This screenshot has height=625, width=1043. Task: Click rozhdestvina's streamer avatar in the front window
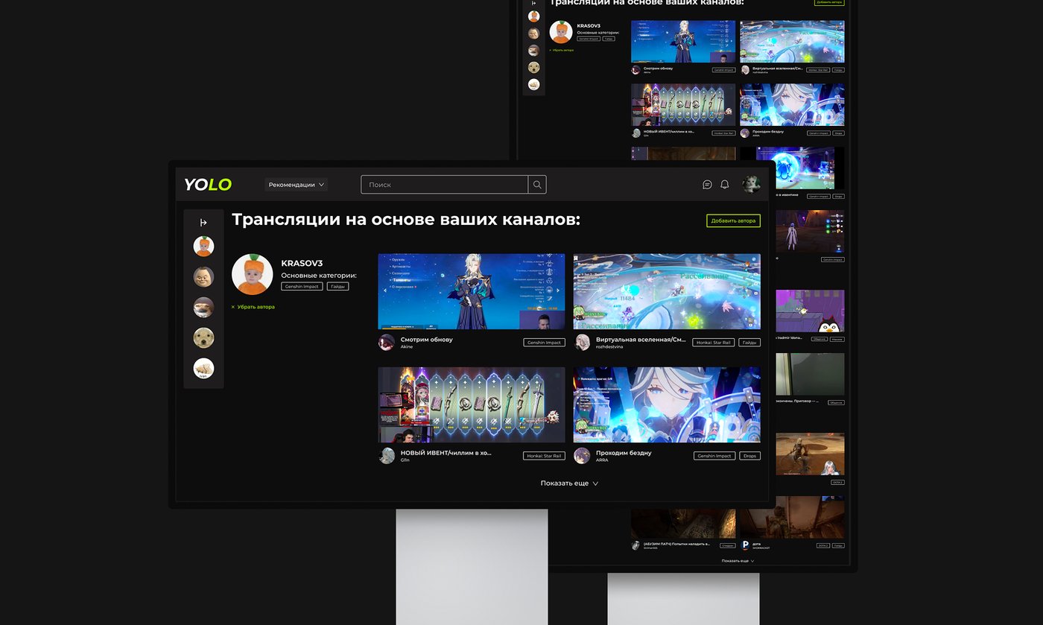tap(582, 343)
